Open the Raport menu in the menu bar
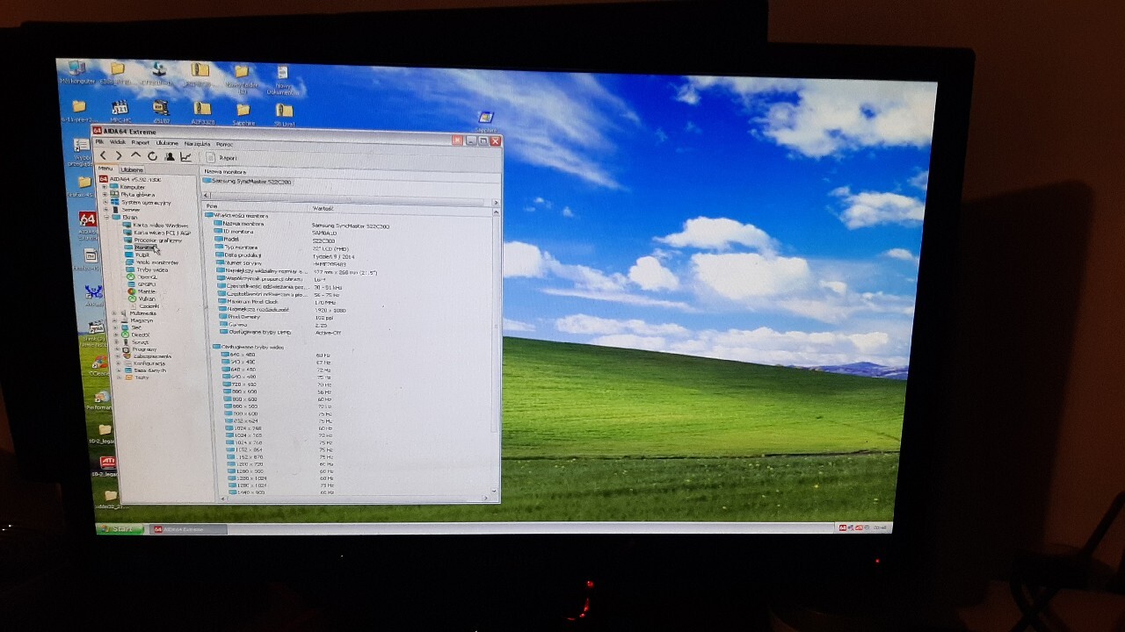1125x632 pixels. point(141,142)
